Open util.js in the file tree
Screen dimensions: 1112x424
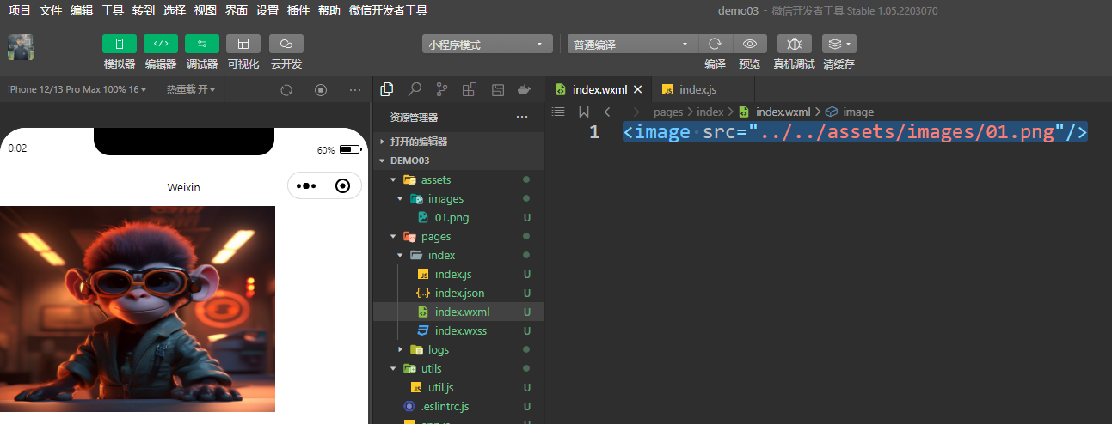pos(458,387)
